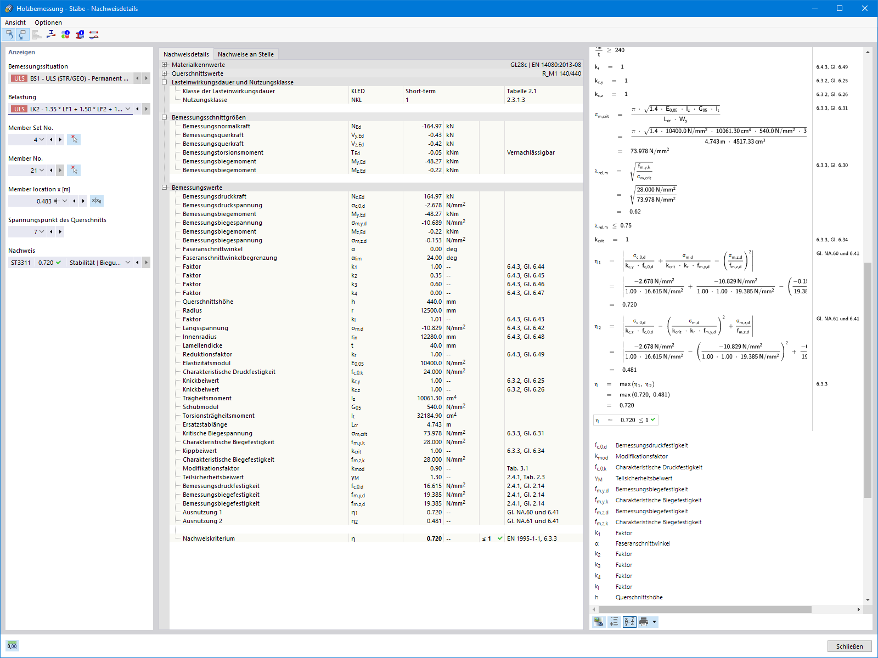Select the Modifikationsfaktor row
878x658 pixels.
click(x=376, y=468)
